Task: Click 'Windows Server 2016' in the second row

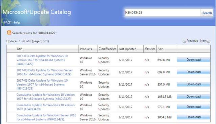Action: pyautogui.click(x=88, y=72)
